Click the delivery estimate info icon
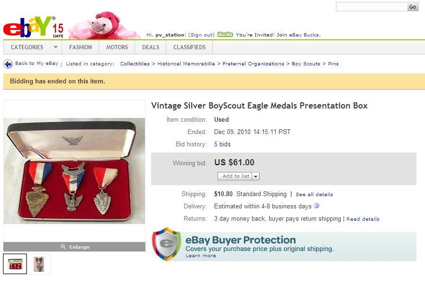The width and height of the screenshot is (425, 288). pyautogui.click(x=316, y=206)
